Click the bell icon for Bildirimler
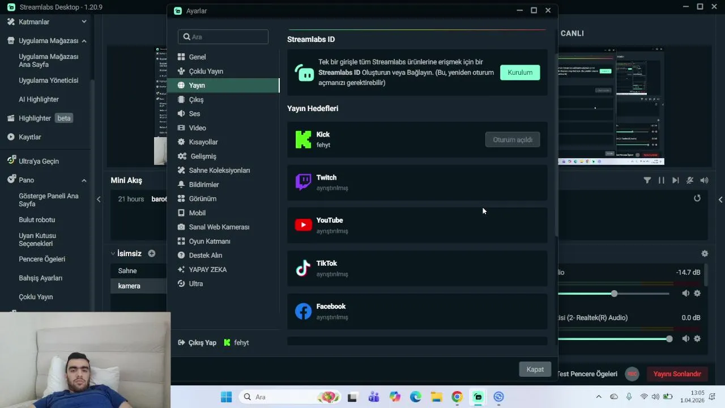Viewport: 725px width, 408px height. pyautogui.click(x=181, y=184)
